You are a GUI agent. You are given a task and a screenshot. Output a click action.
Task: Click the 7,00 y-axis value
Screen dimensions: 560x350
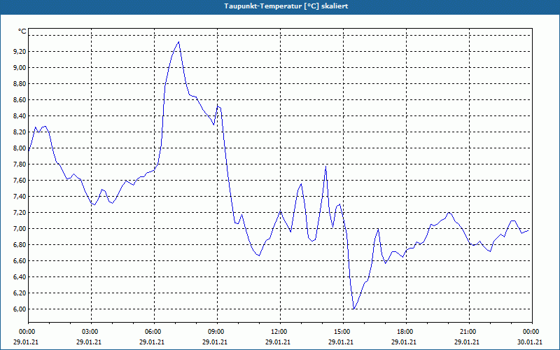(x=20, y=229)
